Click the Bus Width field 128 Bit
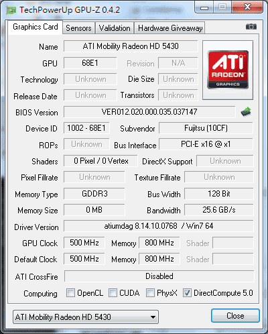Viewport: 268px width, 334px height. tap(219, 194)
